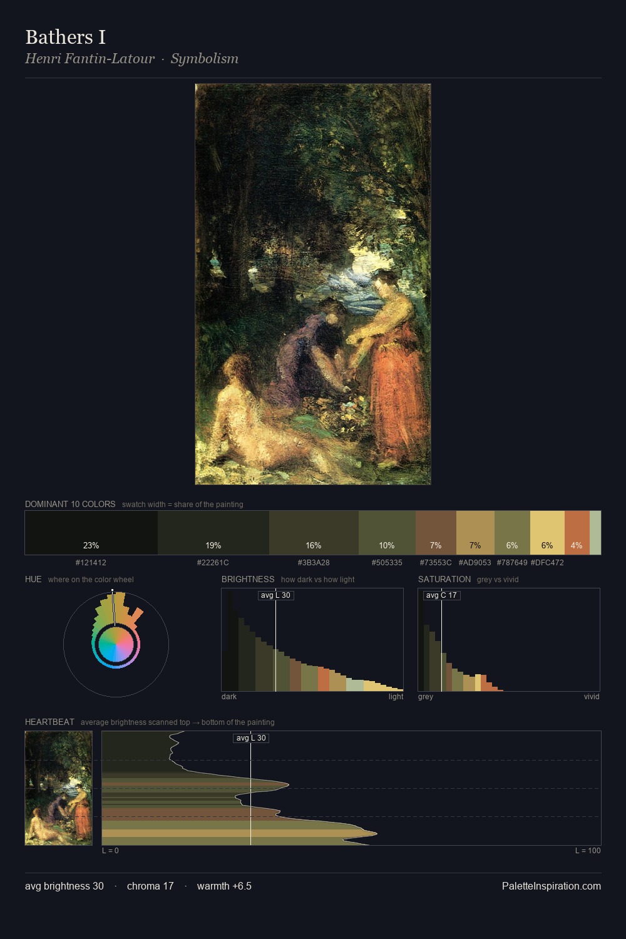Select the #73553C brown swatch
The width and height of the screenshot is (626, 939).
[x=436, y=533]
